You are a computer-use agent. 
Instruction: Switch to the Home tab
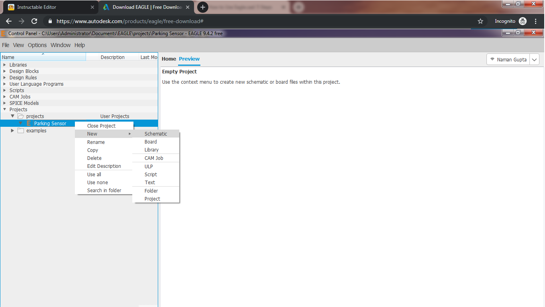click(x=169, y=59)
